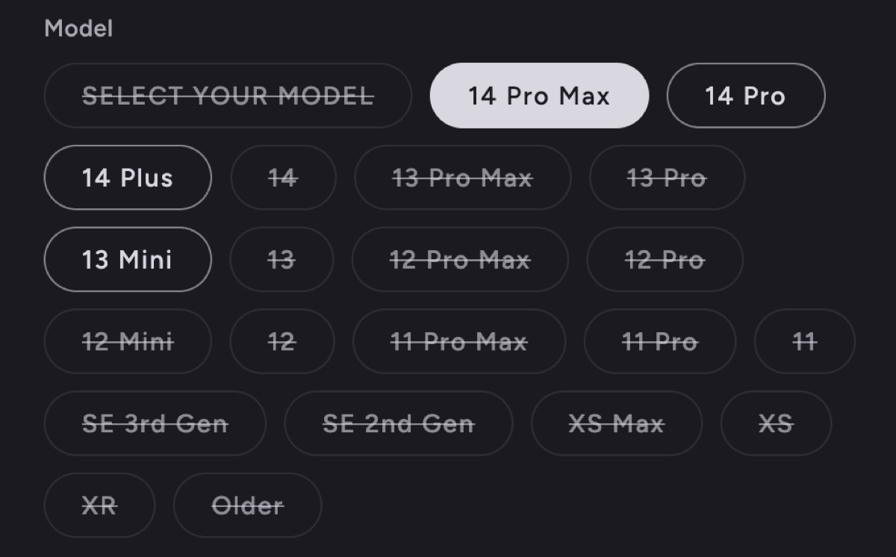Pick the 11 Pro option

[x=659, y=341]
